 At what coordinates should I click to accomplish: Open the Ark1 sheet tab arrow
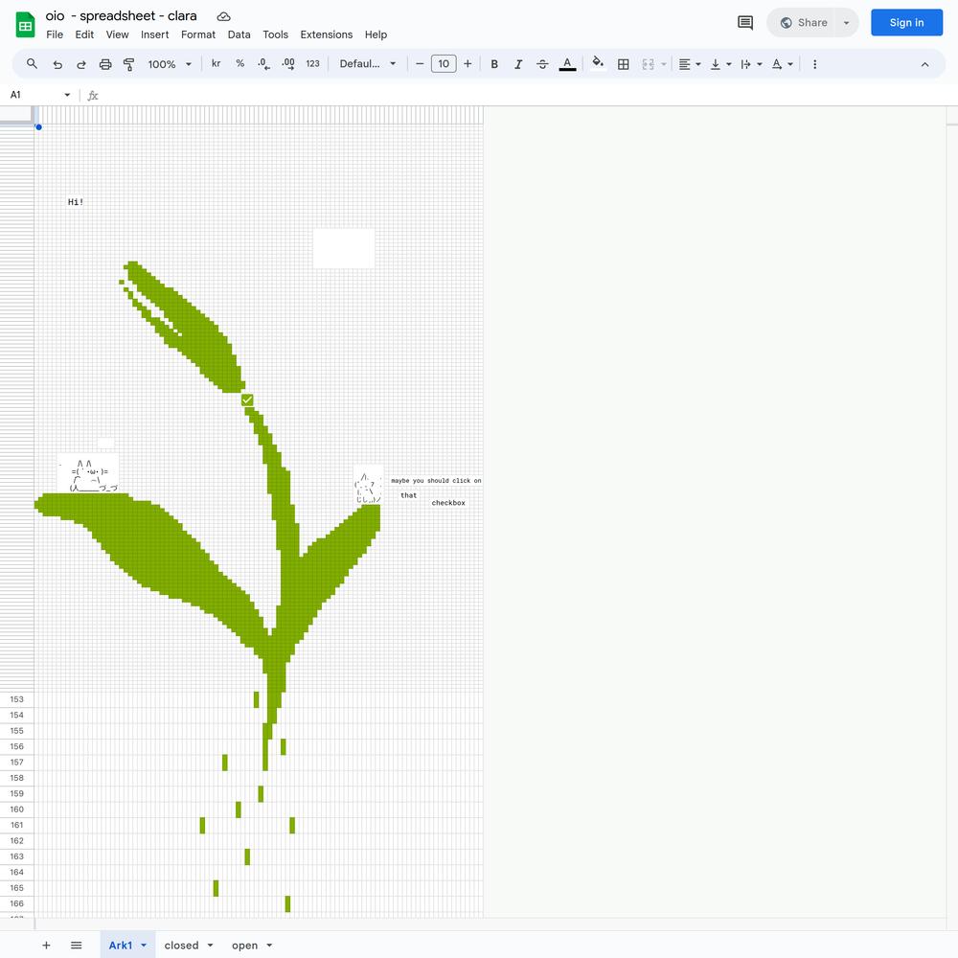144,946
